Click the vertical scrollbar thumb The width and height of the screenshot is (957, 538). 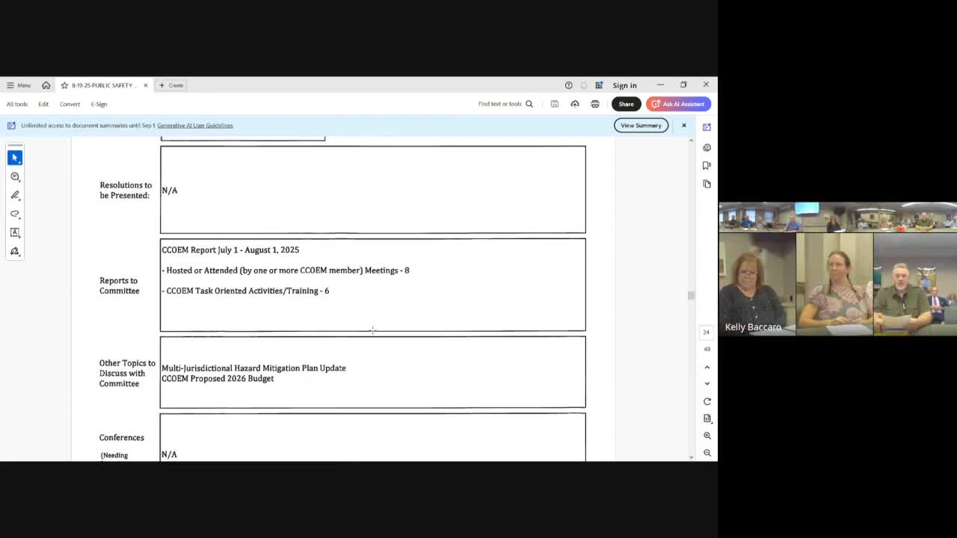[x=691, y=296]
